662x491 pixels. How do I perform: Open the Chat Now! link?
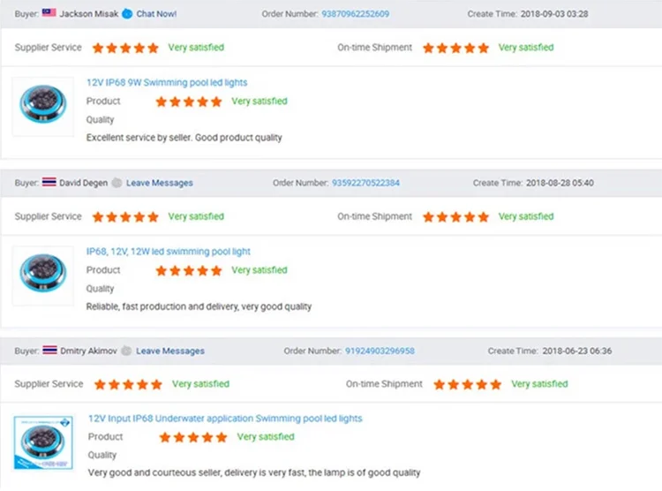pyautogui.click(x=156, y=14)
